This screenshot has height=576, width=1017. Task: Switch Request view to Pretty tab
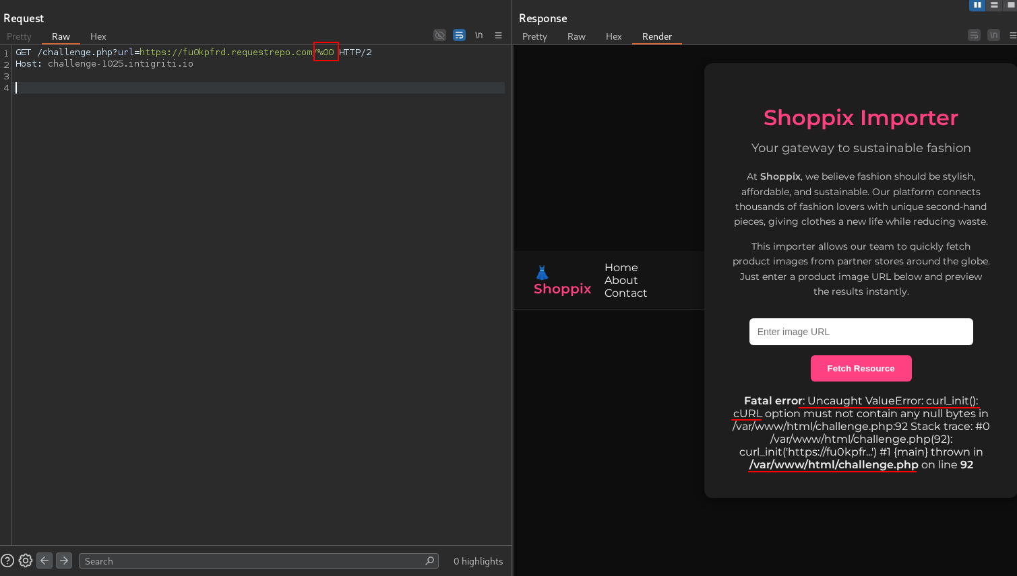[x=19, y=36]
